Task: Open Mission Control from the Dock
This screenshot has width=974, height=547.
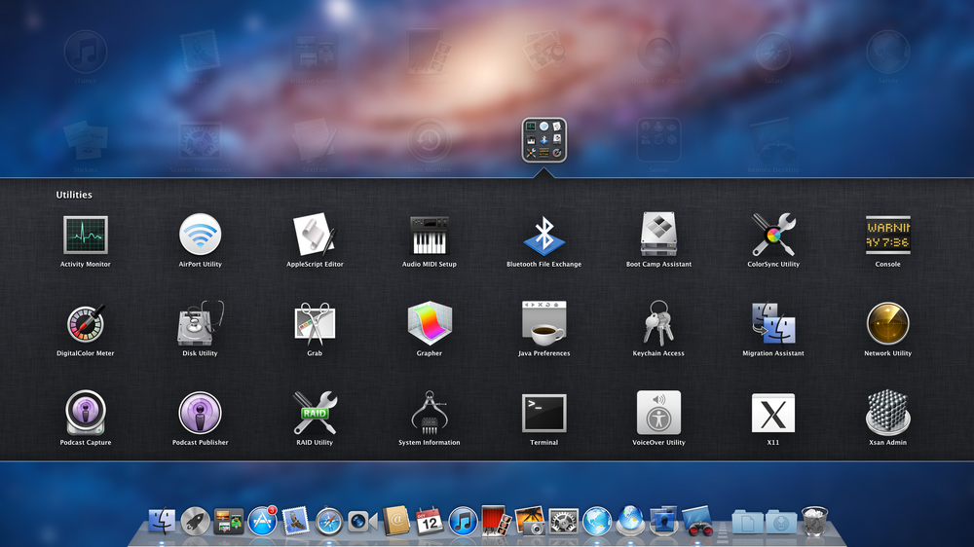Action: [229, 522]
